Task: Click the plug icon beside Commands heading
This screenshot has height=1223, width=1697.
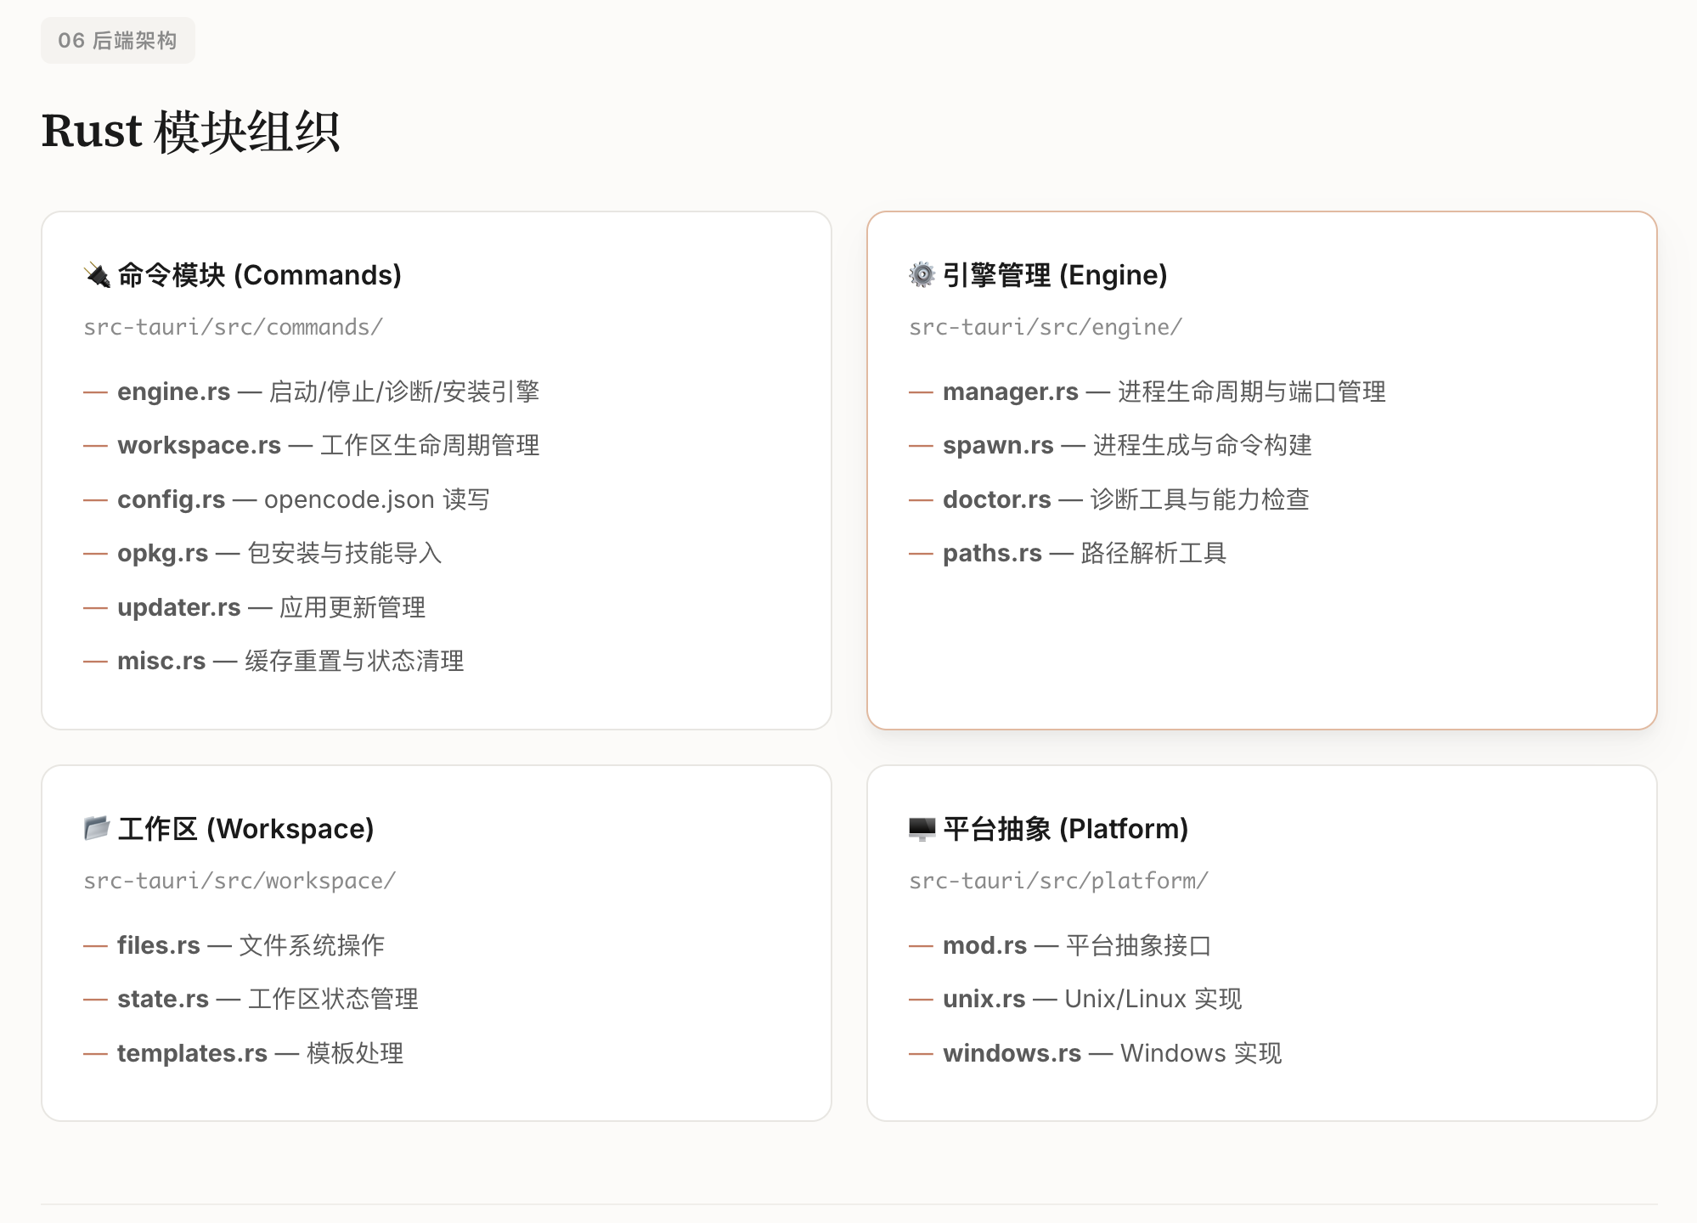Action: 98,275
